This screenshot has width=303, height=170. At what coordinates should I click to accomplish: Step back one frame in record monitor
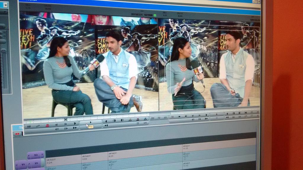pyautogui.click(x=193, y=116)
